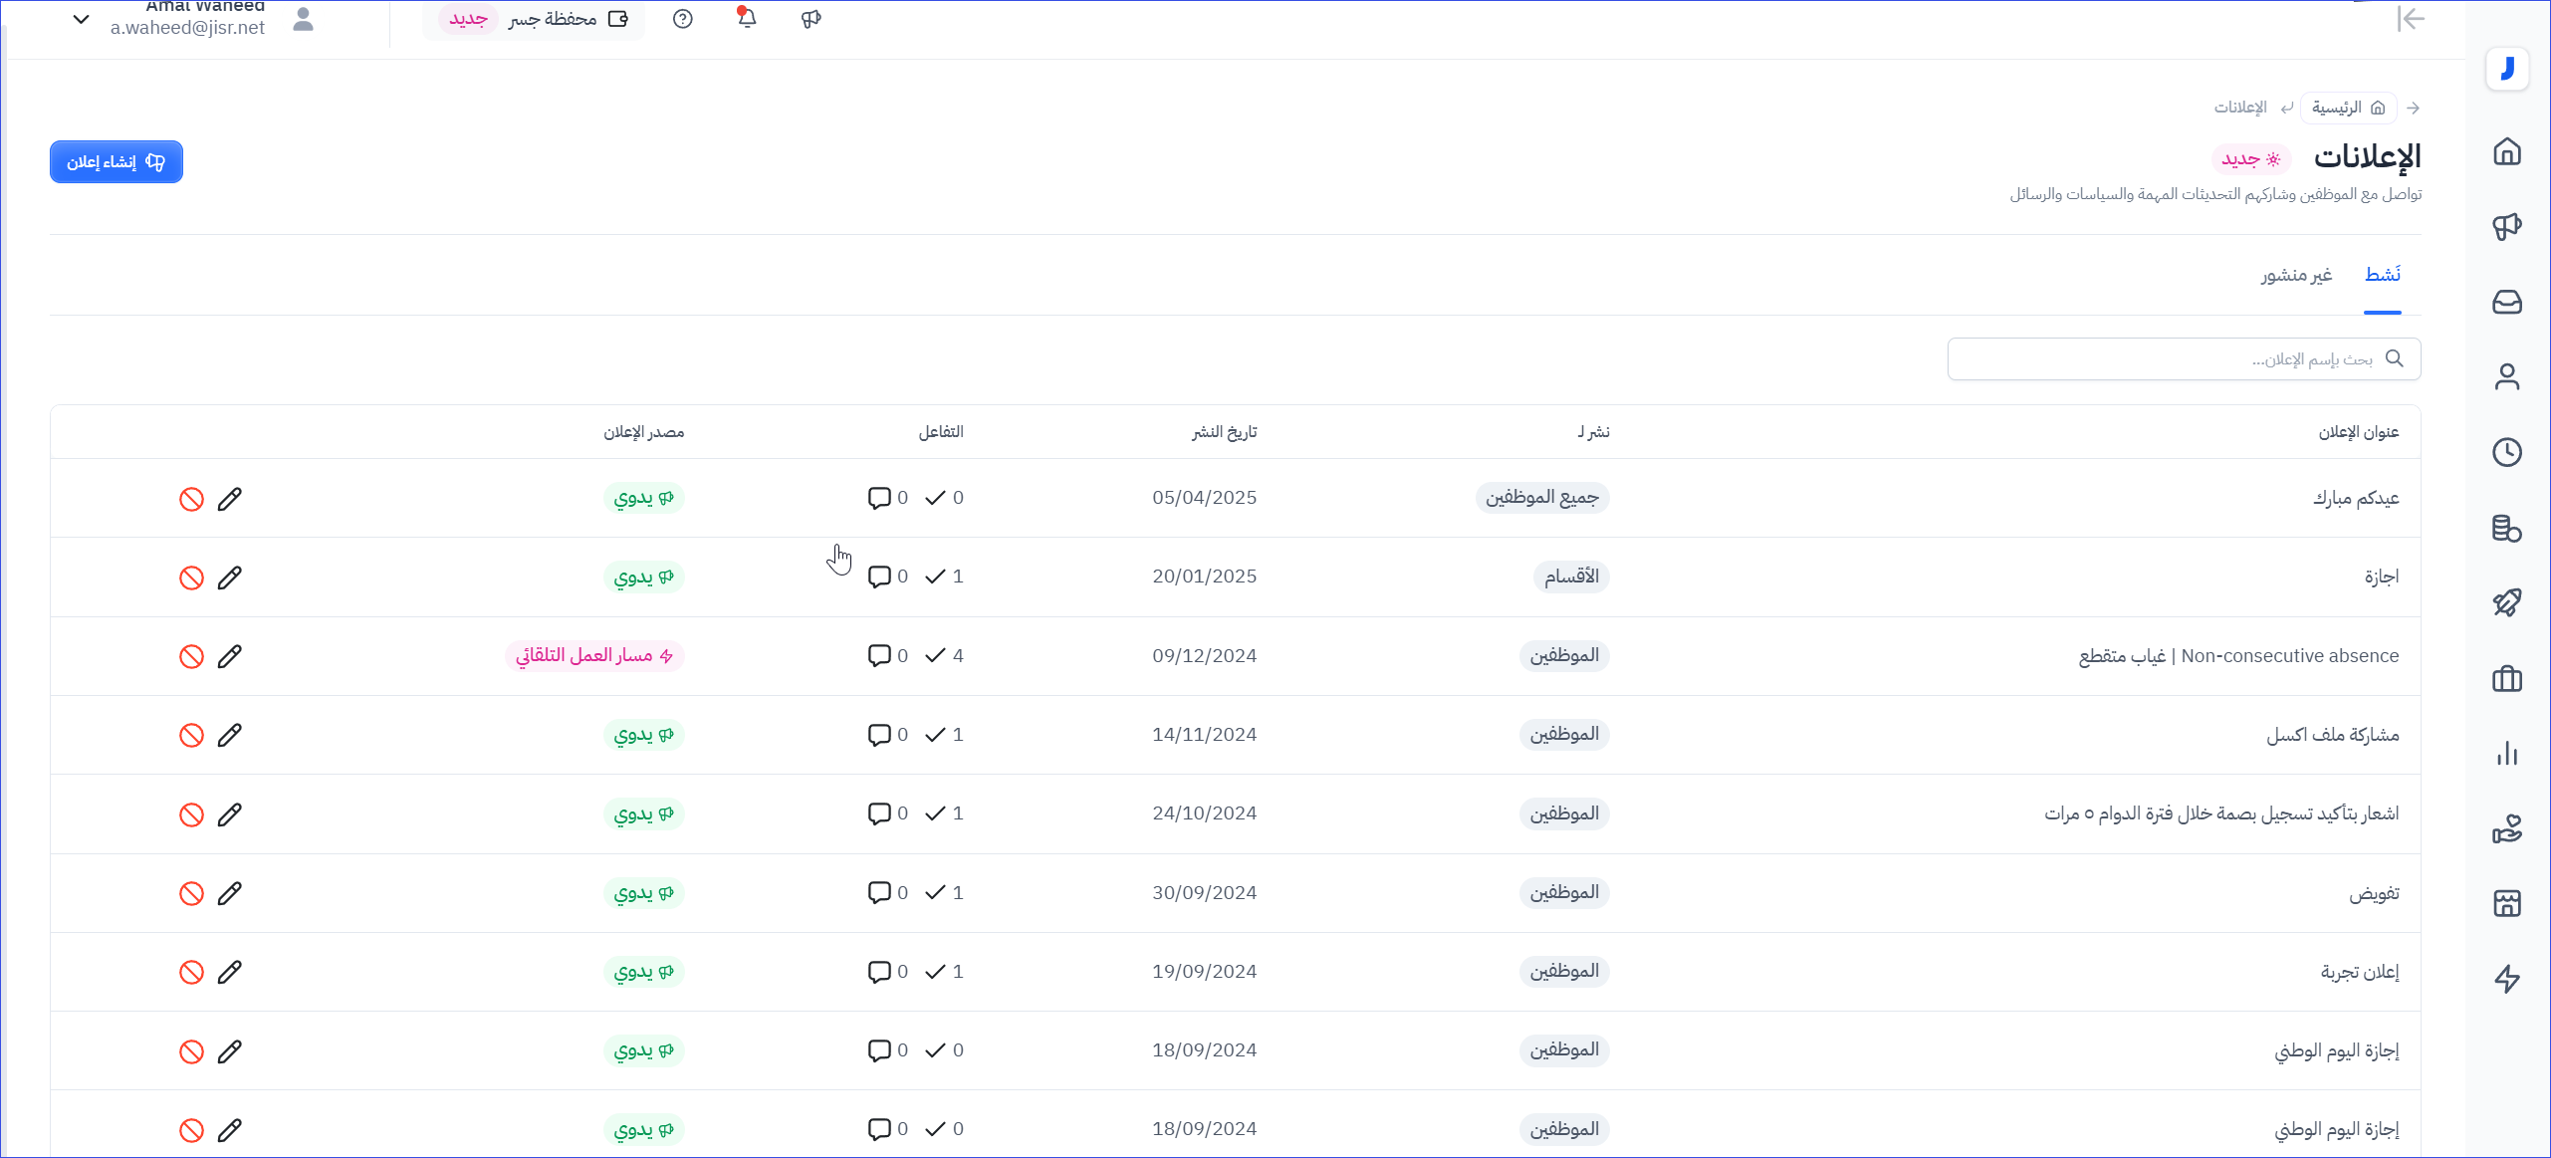Expand the Amal Waheed account dropdown
The height and width of the screenshot is (1158, 2551).
pyautogui.click(x=82, y=19)
